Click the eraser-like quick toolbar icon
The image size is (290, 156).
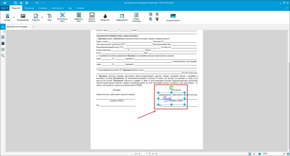(27, 3)
